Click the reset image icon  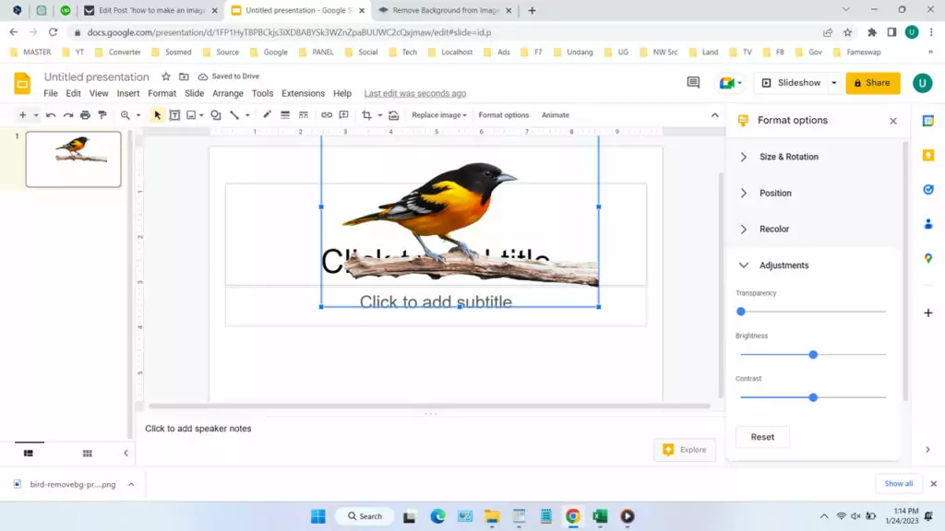393,115
